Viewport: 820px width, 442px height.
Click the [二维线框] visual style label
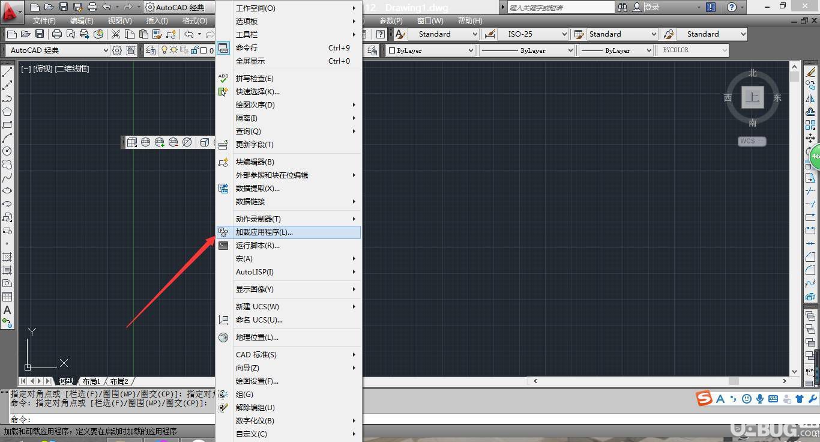coord(72,68)
